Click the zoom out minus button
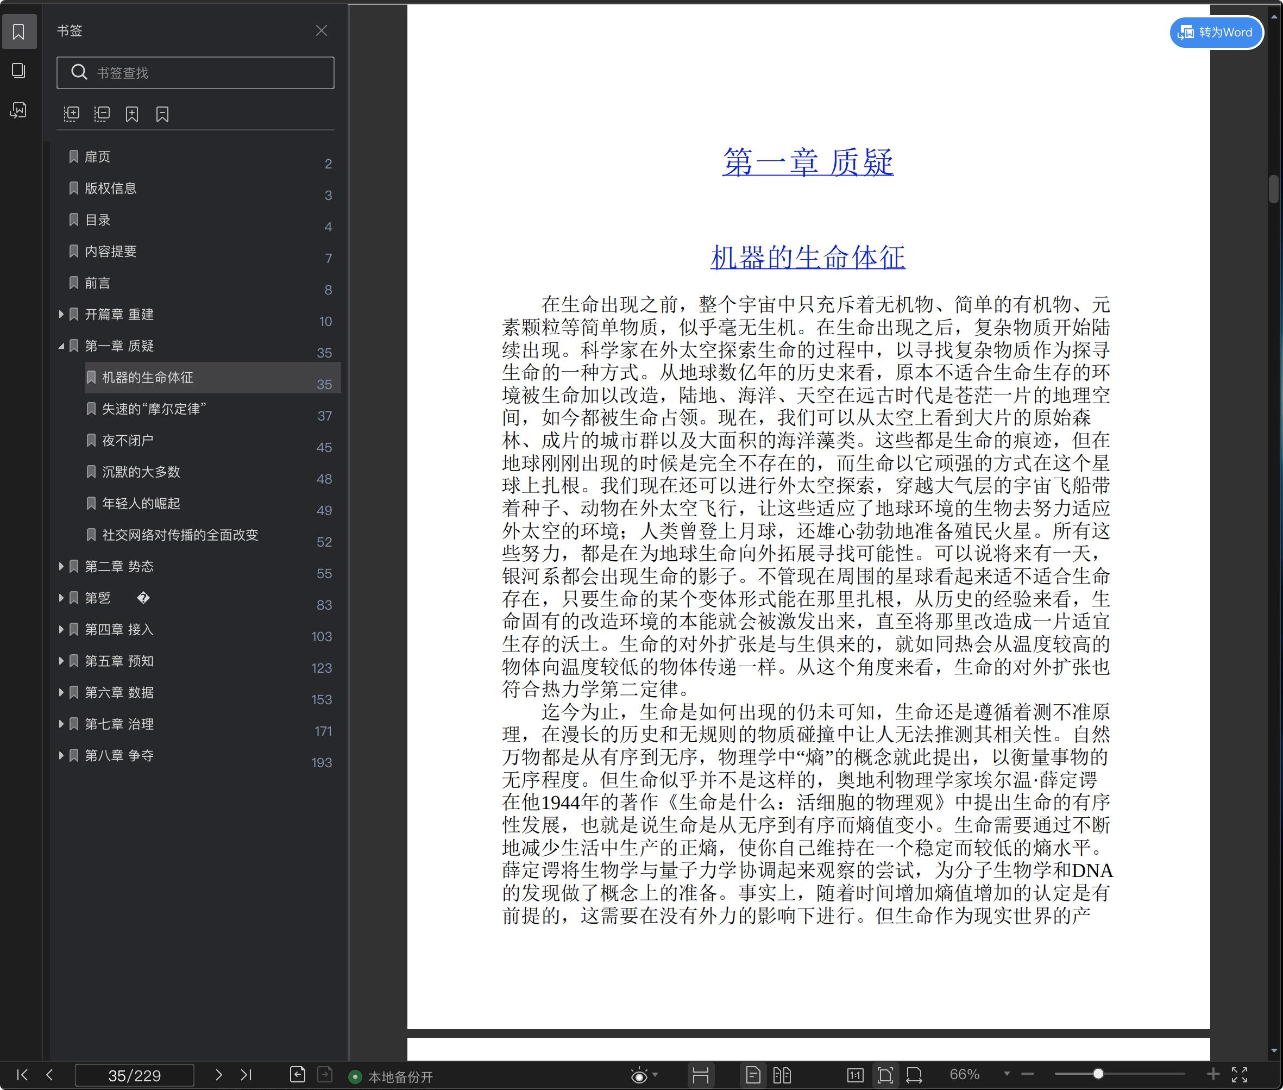Screen dimensions: 1283x1090 tap(1028, 1074)
